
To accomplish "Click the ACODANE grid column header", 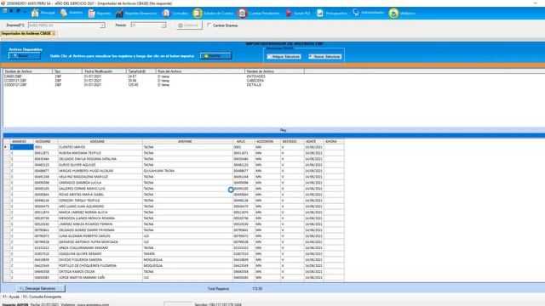I will tap(45, 142).
